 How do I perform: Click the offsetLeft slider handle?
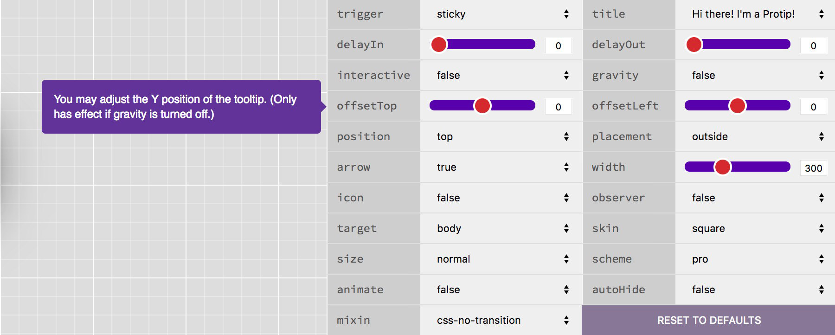(738, 106)
